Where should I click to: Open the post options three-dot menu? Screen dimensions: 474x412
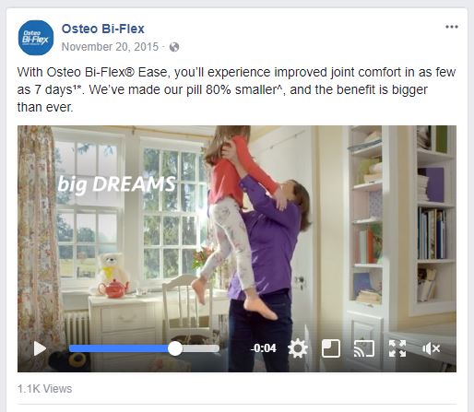pos(452,27)
